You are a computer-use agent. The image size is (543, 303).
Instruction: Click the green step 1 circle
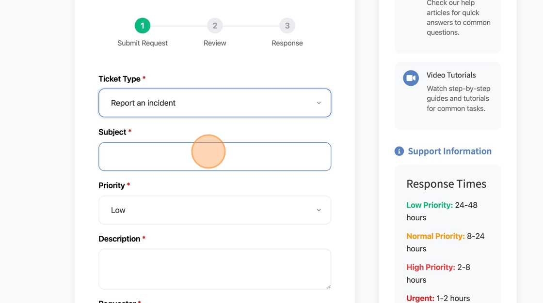point(143,26)
